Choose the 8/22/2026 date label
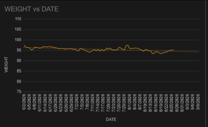This screenshot has width=208, height=127. click(x=166, y=103)
